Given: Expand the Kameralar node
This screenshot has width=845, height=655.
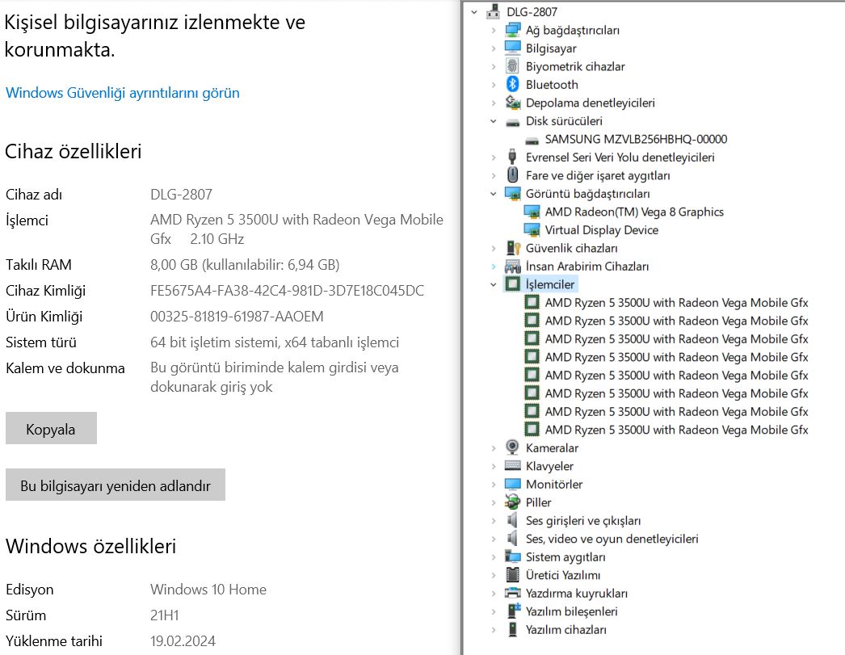Looking at the screenshot, I should [494, 448].
